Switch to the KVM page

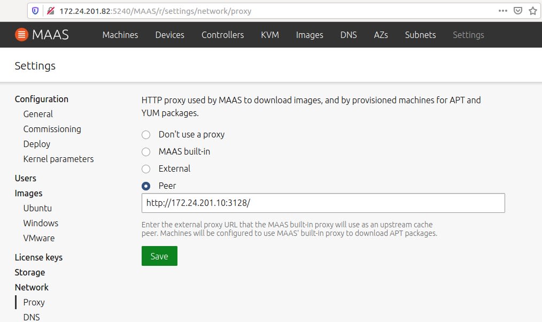tap(270, 35)
